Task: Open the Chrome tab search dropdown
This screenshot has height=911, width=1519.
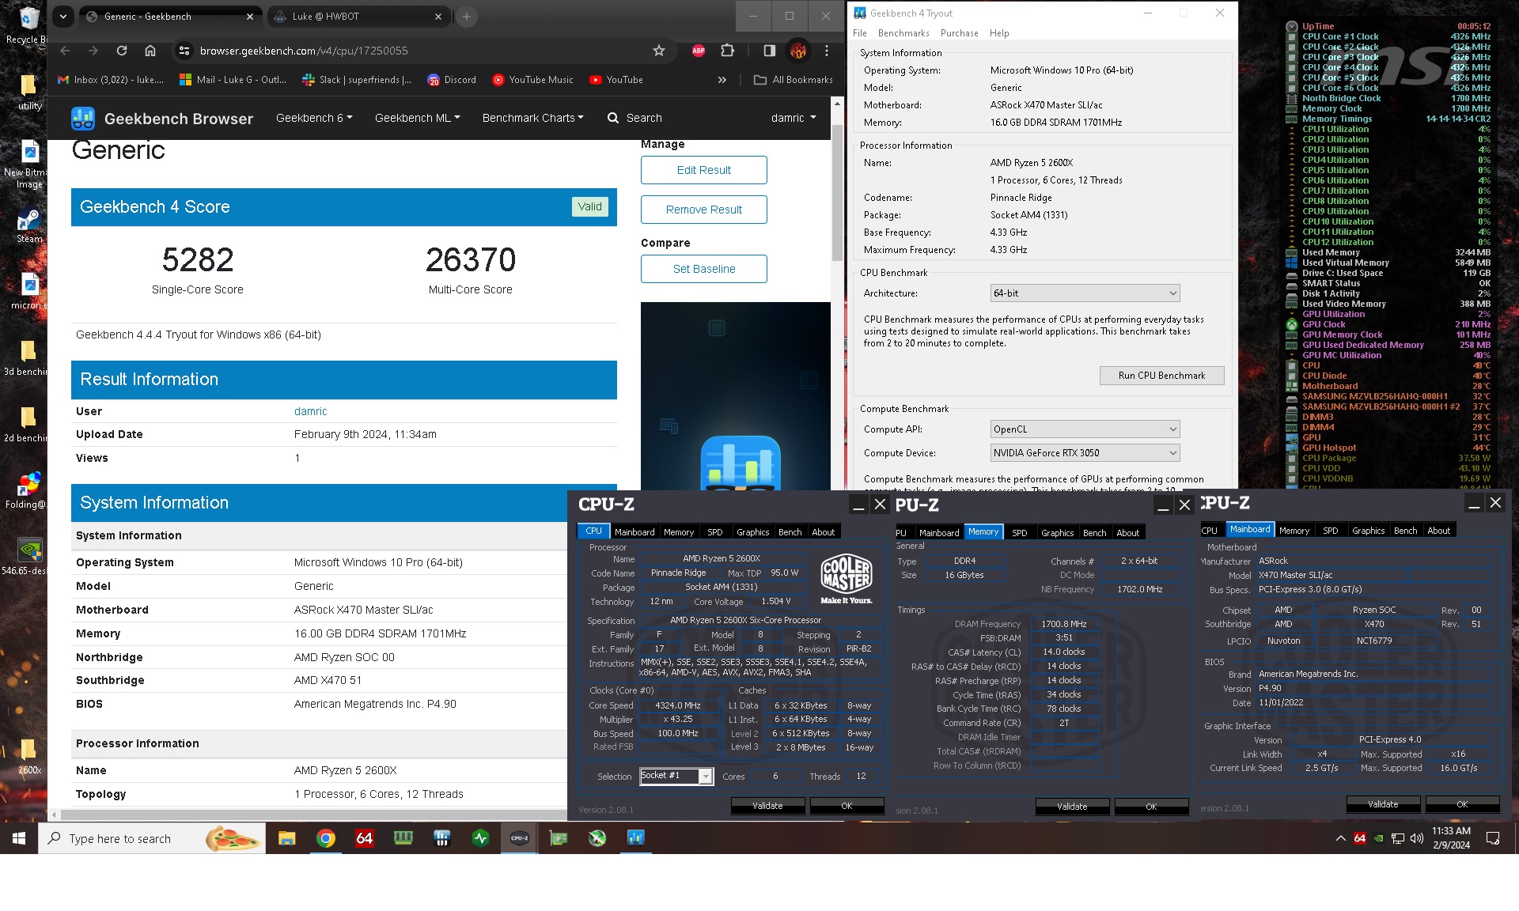Action: pyautogui.click(x=63, y=16)
